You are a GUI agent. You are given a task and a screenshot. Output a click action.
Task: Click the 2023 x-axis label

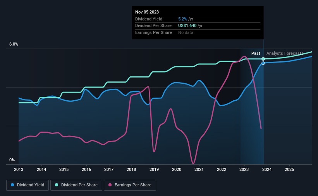(x=244, y=169)
